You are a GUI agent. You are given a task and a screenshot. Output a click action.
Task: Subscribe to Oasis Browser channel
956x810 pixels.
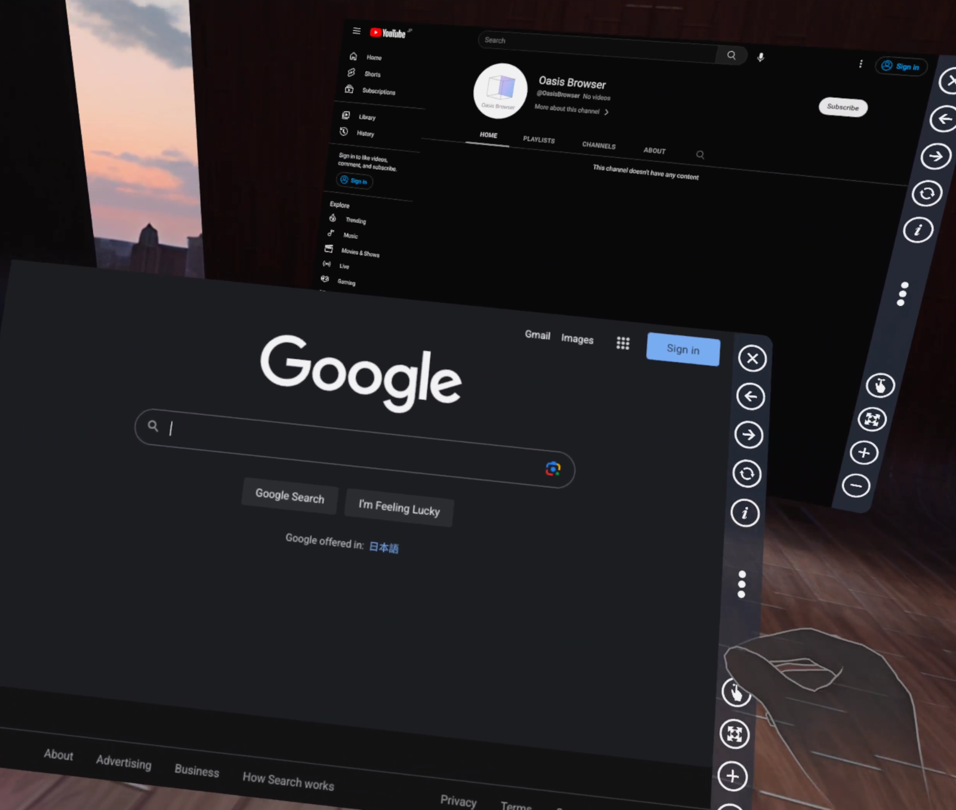click(842, 107)
